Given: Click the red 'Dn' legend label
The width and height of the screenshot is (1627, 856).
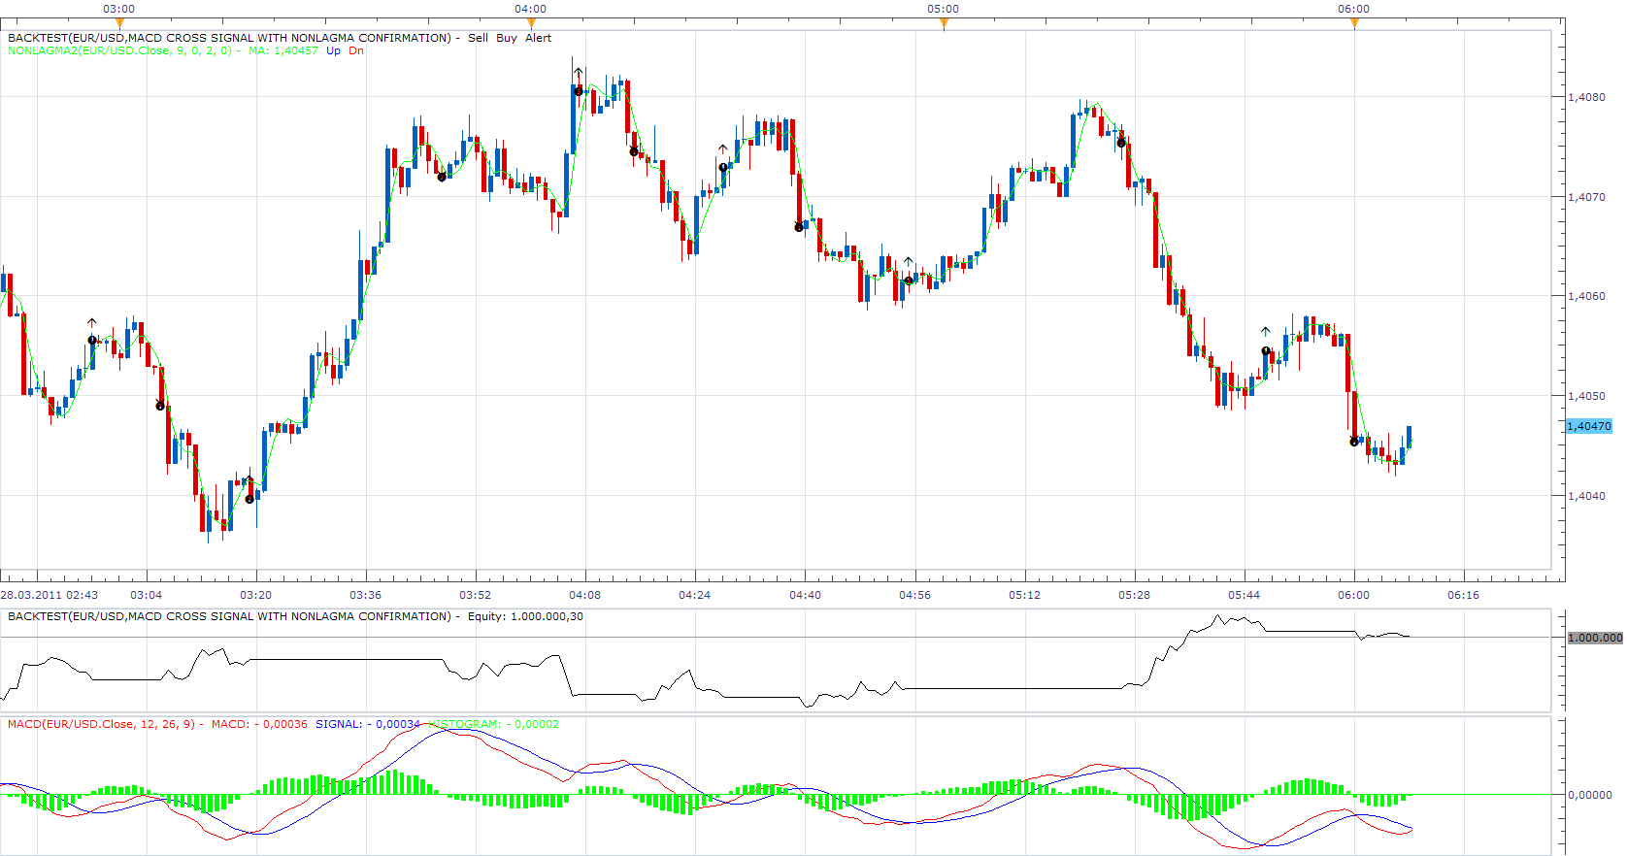Looking at the screenshot, I should pyautogui.click(x=356, y=50).
